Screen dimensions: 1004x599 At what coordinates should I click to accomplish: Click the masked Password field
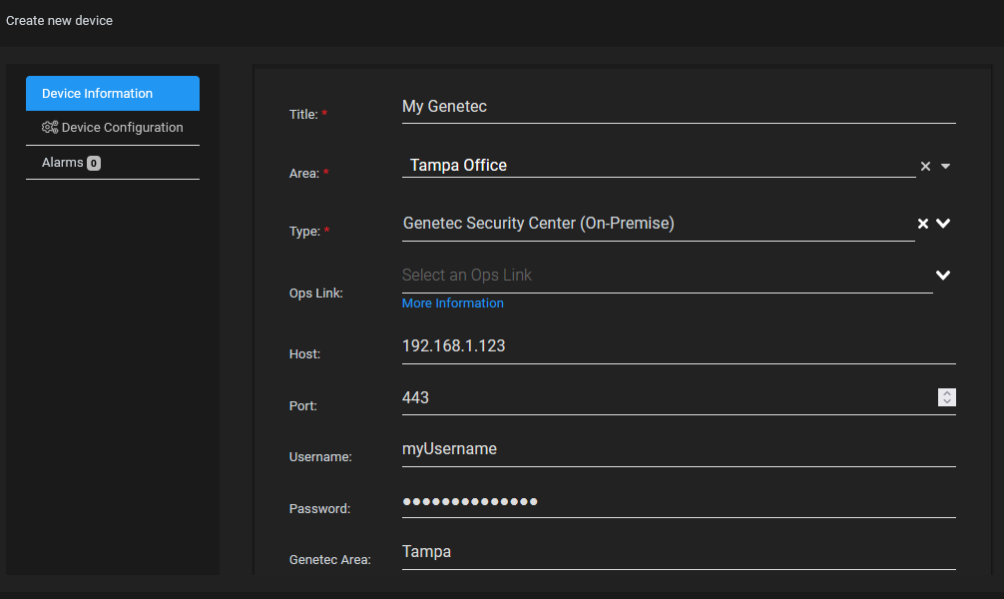pos(679,501)
